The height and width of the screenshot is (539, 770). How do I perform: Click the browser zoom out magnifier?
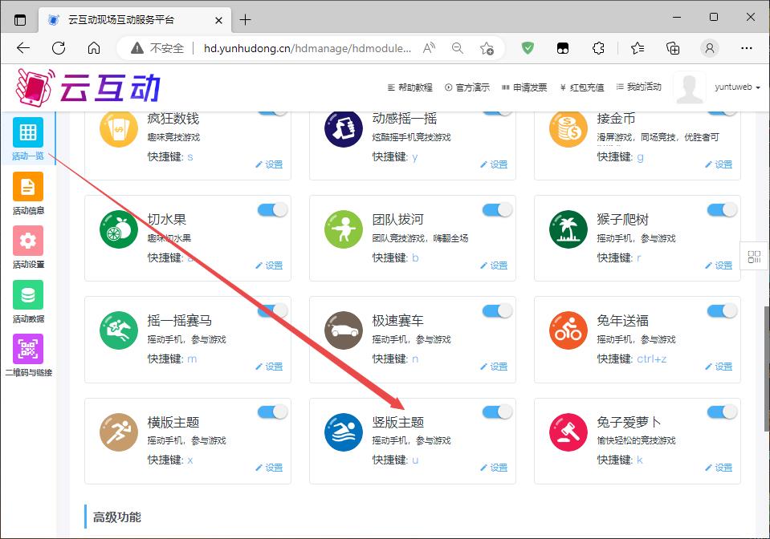[x=458, y=48]
